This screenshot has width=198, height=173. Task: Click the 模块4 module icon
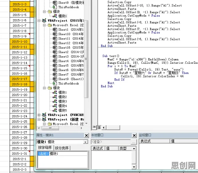pyautogui.click(x=55, y=106)
